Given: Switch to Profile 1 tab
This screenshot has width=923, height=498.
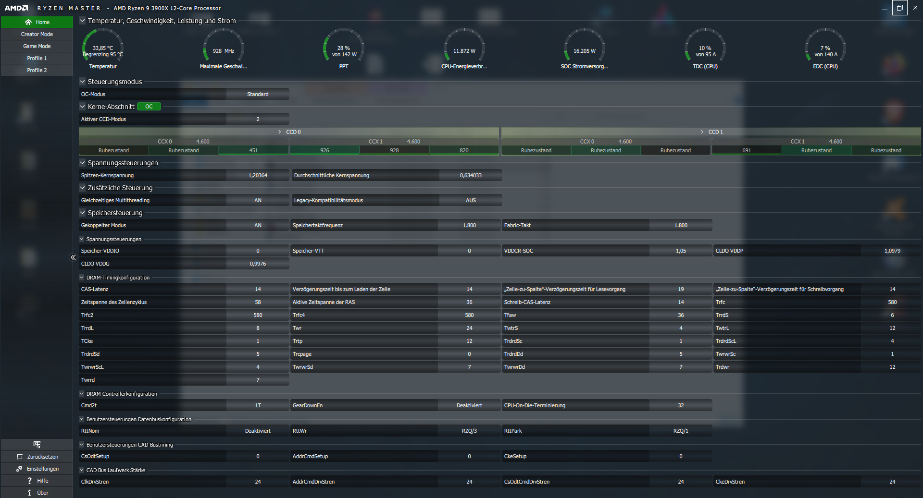Looking at the screenshot, I should [37, 58].
